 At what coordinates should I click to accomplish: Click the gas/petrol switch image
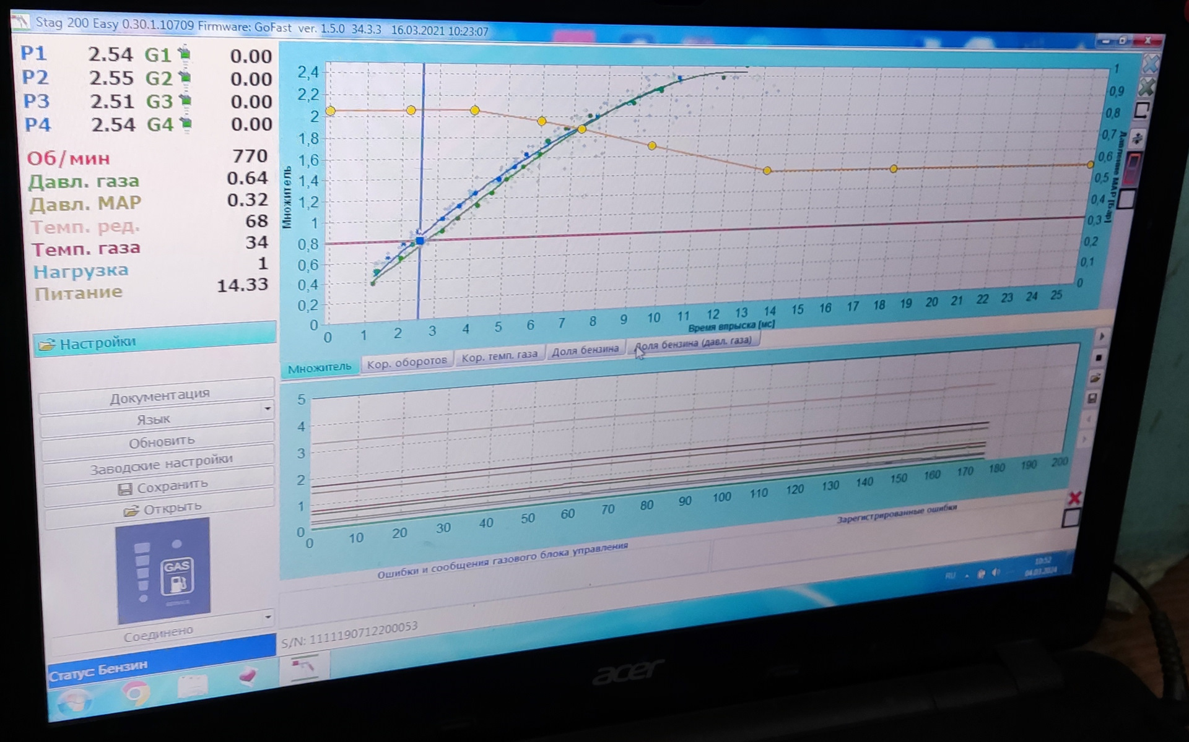pyautogui.click(x=163, y=571)
